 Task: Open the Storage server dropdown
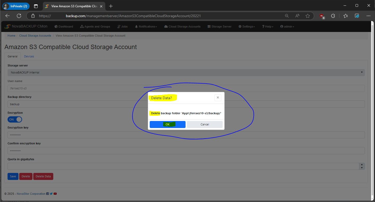coord(186,72)
